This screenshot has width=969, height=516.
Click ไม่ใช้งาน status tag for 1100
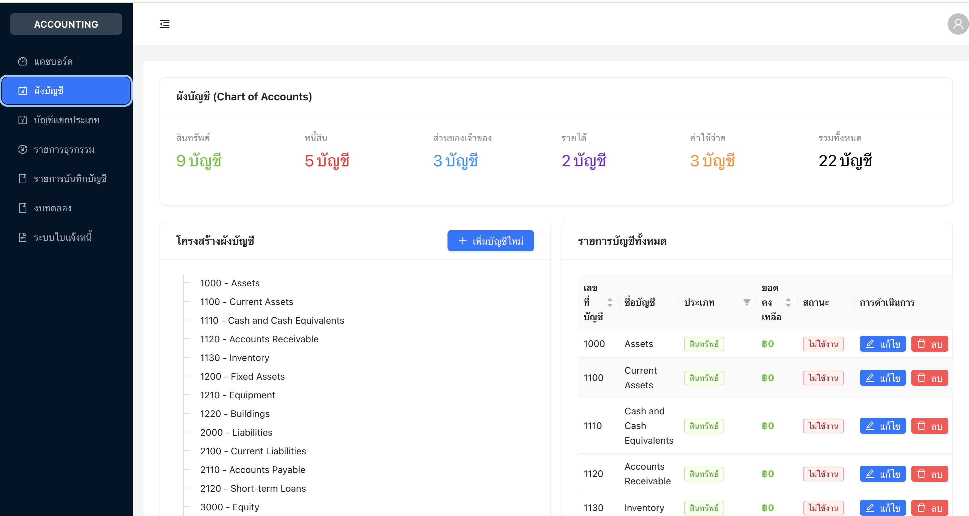coord(823,378)
